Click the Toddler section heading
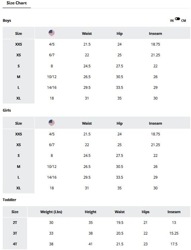The image size is (191, 250). click(x=9, y=200)
